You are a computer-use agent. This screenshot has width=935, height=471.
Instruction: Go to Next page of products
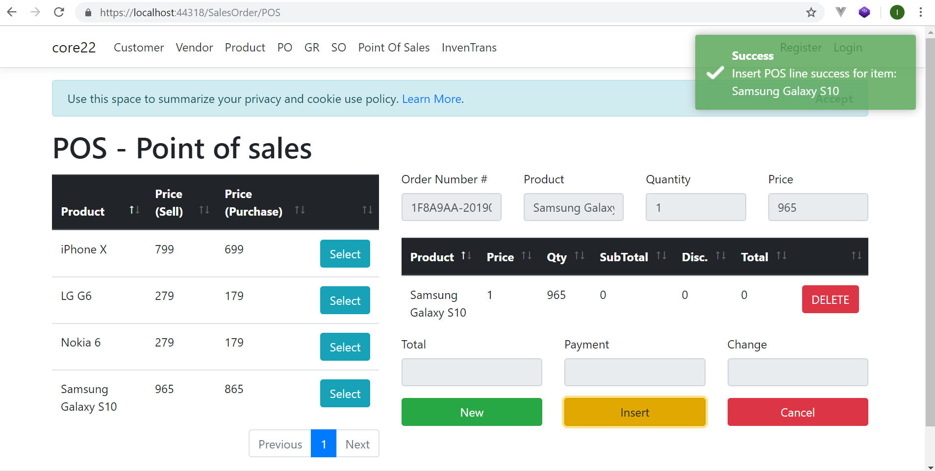357,444
